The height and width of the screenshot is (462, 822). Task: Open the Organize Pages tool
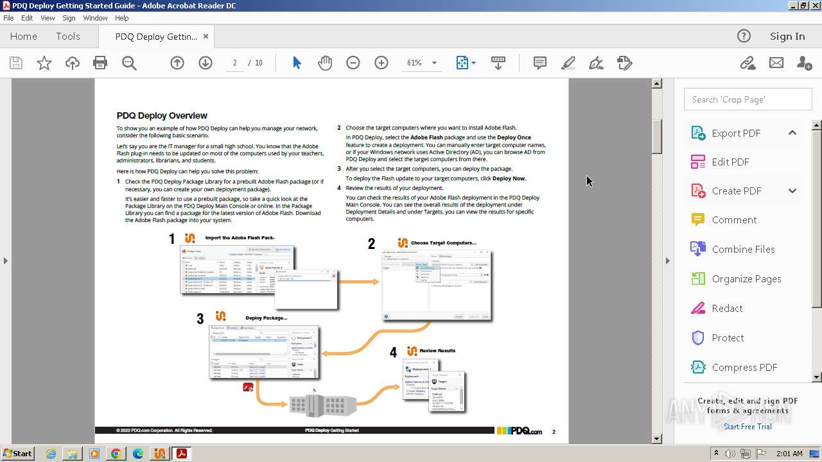(746, 278)
